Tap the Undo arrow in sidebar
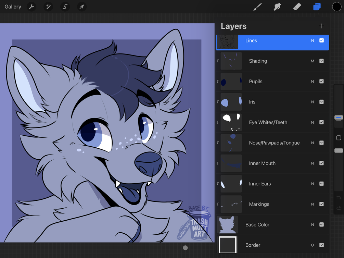Viewport: 344px width, 258px height. [339, 198]
